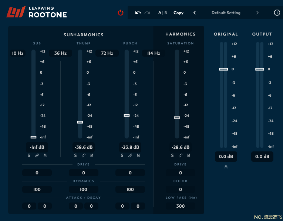Click the -Inf dB Sub level value
This screenshot has height=221, width=283.
tap(37, 147)
